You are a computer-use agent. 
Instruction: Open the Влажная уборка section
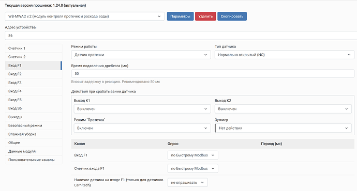point(34,134)
